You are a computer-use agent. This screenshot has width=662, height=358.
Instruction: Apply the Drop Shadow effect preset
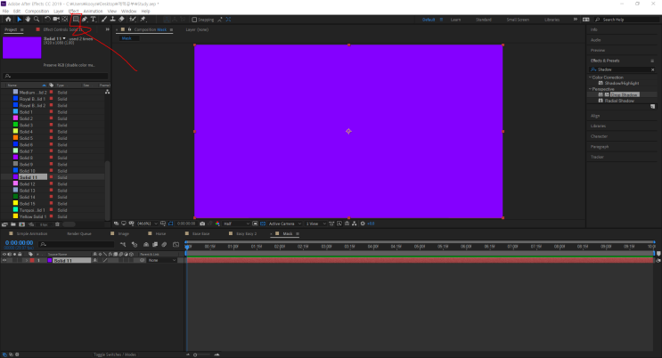(x=624, y=94)
